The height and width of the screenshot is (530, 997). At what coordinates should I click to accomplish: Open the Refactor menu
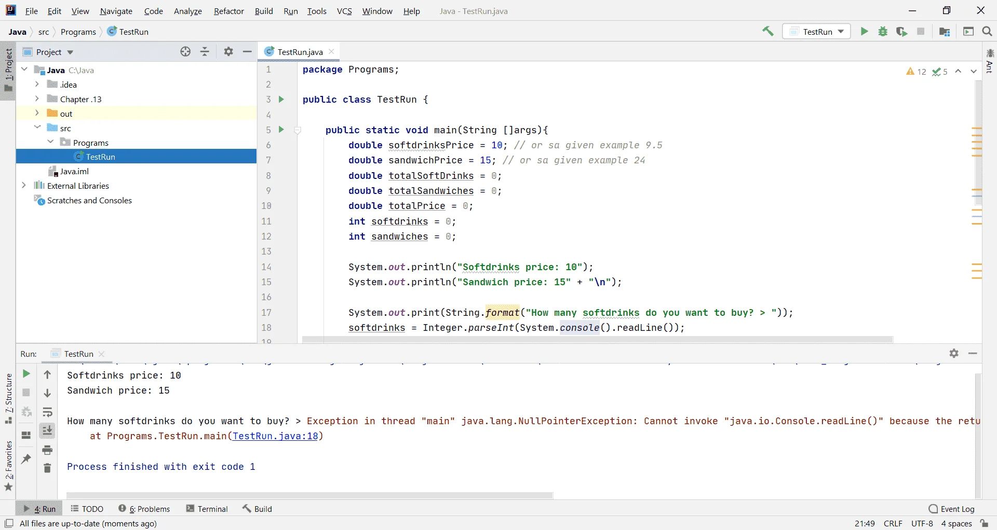tap(228, 11)
